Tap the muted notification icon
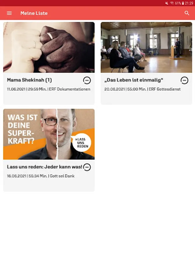Screen dimensions: 195x260 (x=167, y=3)
